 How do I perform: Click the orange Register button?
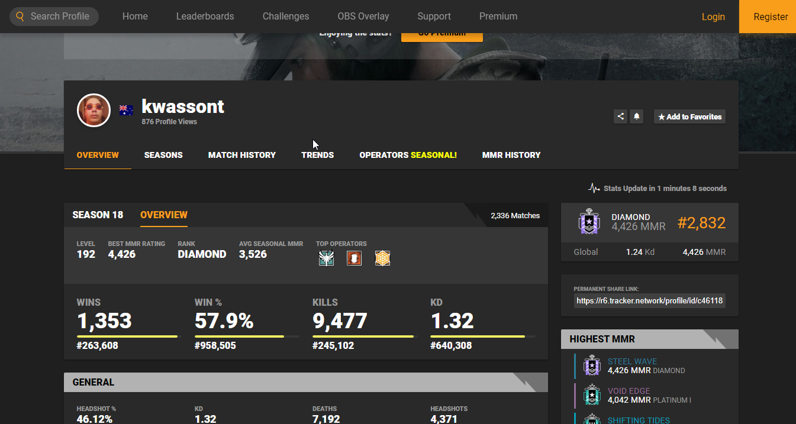tap(770, 17)
